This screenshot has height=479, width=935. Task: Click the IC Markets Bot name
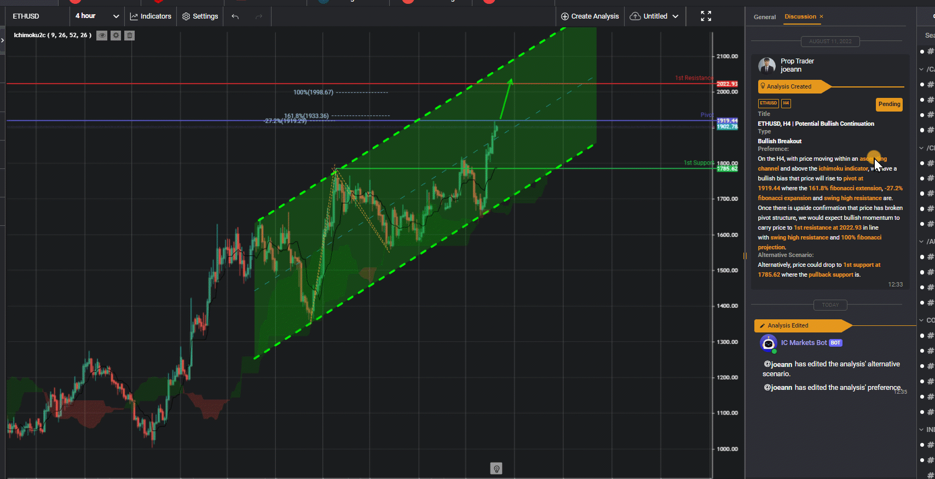click(804, 343)
